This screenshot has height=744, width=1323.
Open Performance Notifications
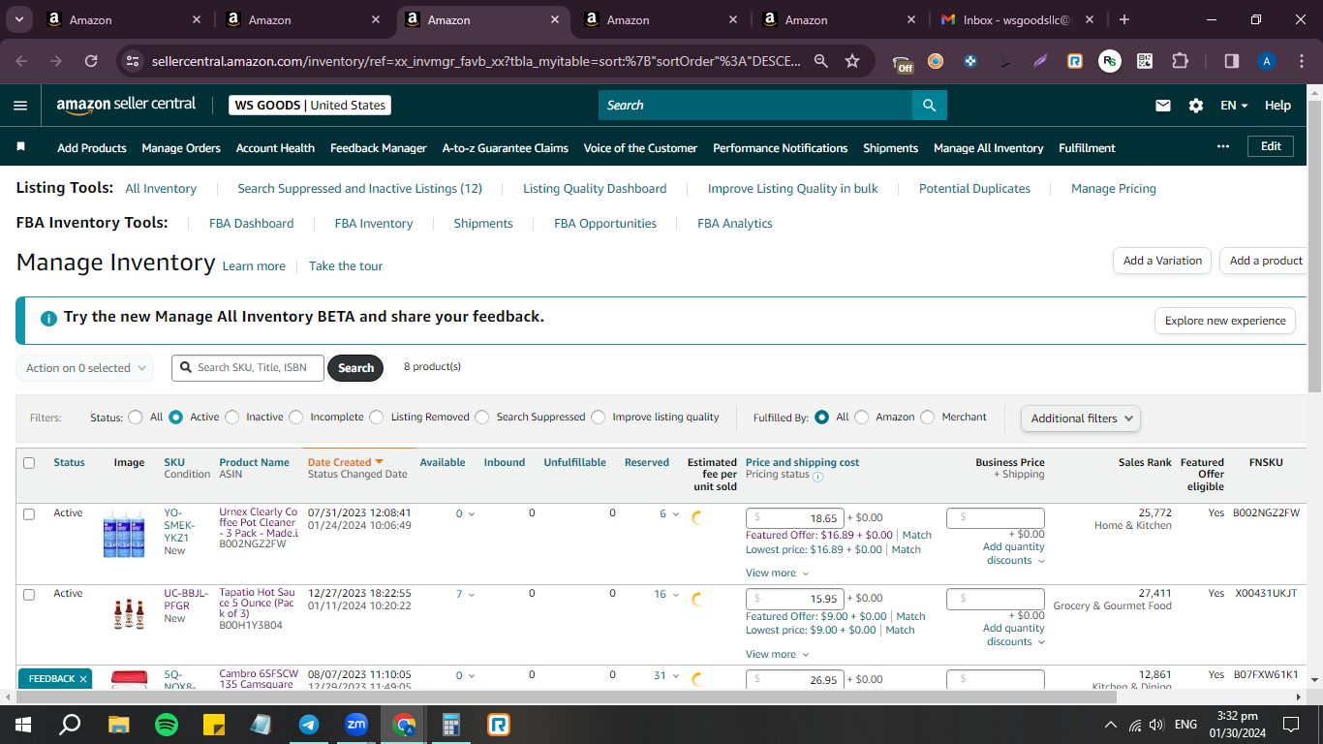781,148
